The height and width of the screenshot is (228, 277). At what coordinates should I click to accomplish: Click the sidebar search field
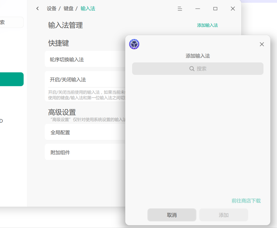[12, 22]
